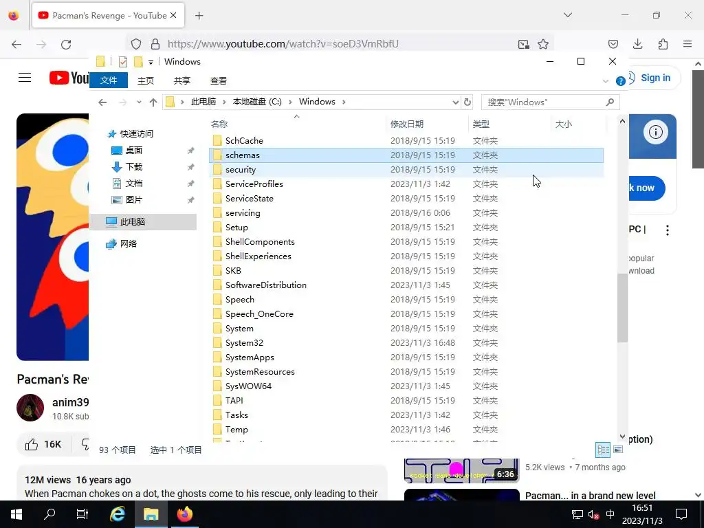Close the Pacman's Revenge YouTube tab
704x528 pixels.
point(173,15)
